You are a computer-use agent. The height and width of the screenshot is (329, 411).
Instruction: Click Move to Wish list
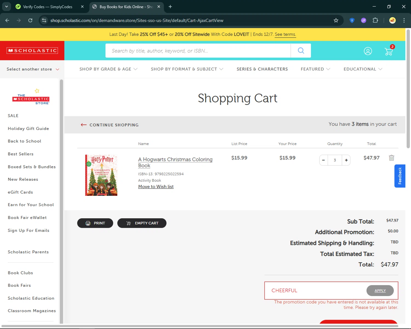pyautogui.click(x=156, y=186)
